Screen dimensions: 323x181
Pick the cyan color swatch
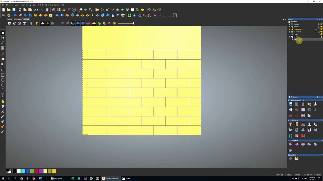pos(23,171)
